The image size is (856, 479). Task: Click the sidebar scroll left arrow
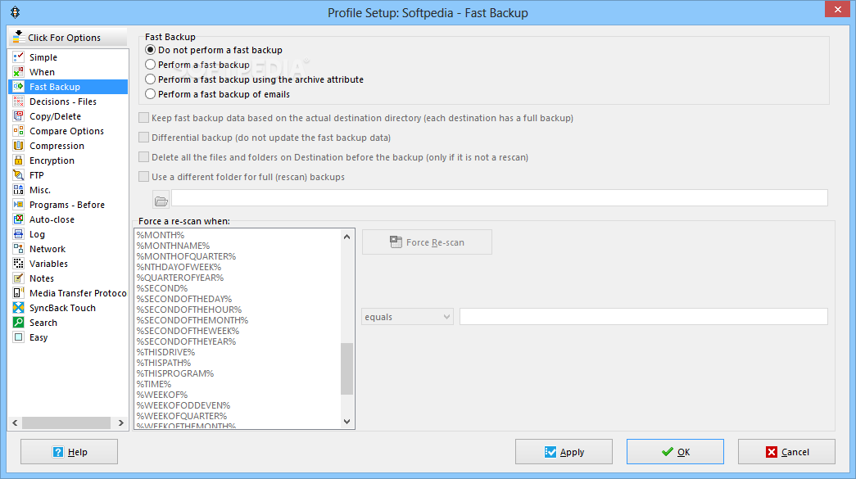point(16,423)
